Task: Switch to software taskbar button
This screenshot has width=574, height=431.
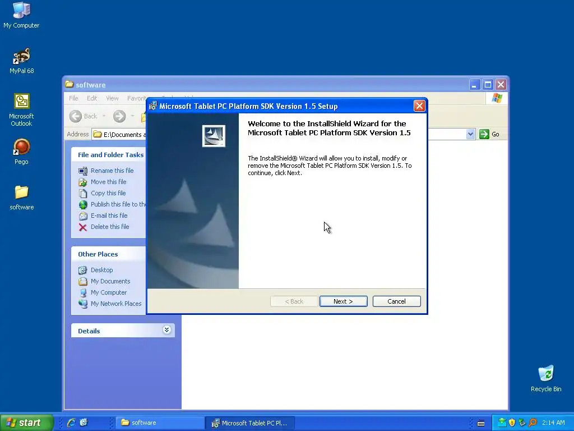Action: tap(160, 423)
